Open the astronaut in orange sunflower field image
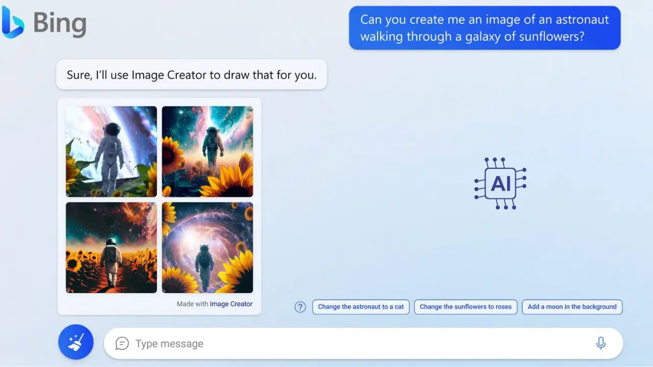 click(x=111, y=248)
